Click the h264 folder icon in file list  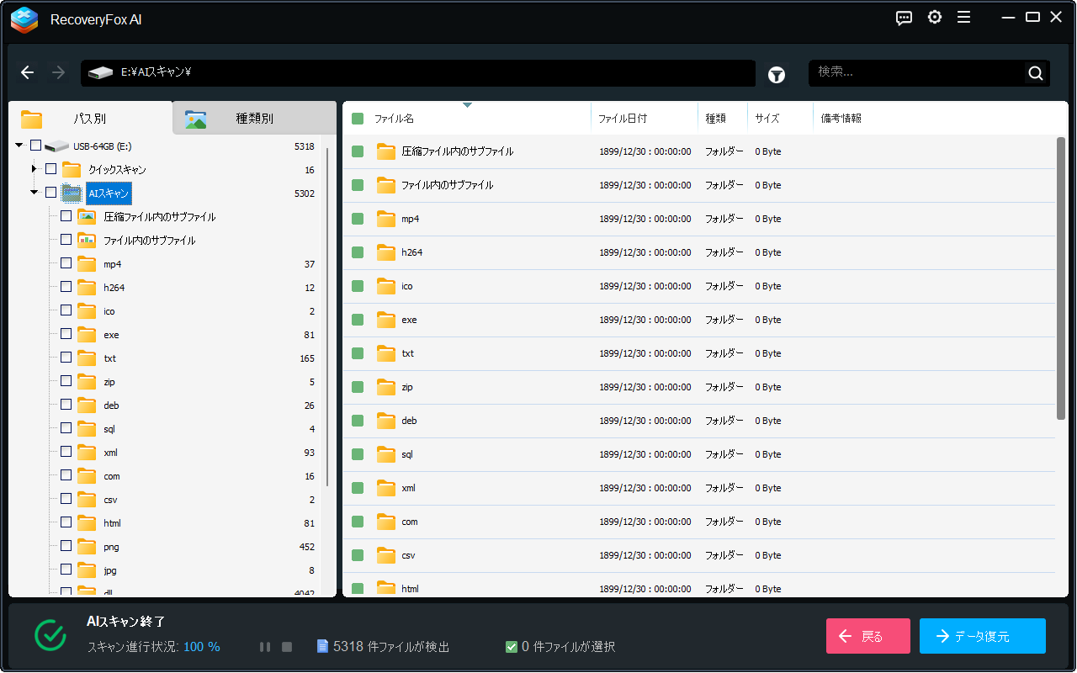click(386, 252)
